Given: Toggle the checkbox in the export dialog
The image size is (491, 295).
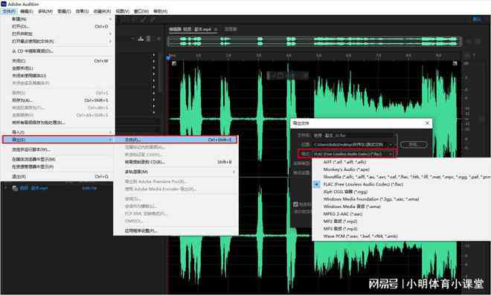Looking at the screenshot, I should (295, 204).
